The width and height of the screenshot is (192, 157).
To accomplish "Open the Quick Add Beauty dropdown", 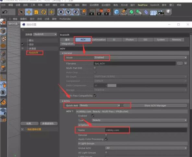I will tap(100, 105).
